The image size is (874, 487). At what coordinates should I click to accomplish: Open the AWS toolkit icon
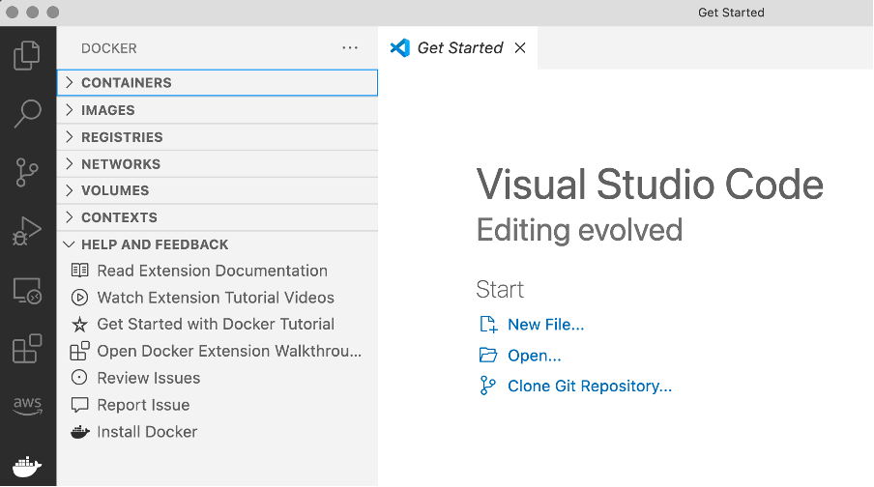tap(27, 406)
